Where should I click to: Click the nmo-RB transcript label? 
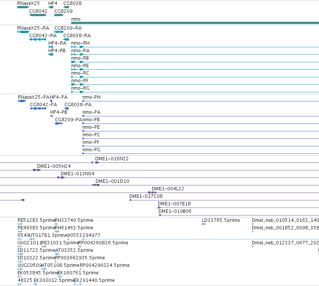coord(80,58)
